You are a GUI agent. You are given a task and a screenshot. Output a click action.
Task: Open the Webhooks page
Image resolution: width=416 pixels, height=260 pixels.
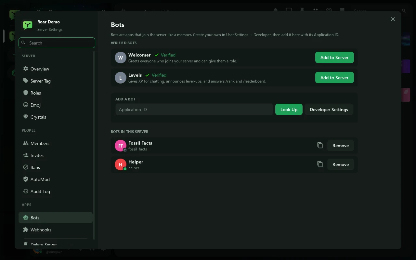(x=56, y=230)
